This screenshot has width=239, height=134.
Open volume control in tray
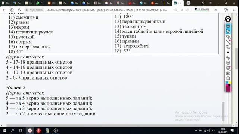208,131
